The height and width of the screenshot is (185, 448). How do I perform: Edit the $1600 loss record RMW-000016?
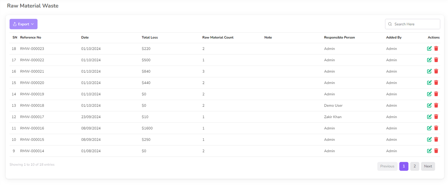coord(429,128)
